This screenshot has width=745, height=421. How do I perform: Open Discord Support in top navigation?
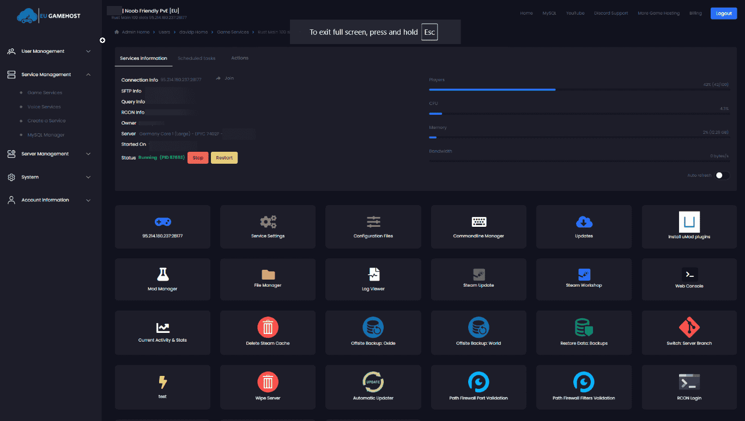(611, 13)
